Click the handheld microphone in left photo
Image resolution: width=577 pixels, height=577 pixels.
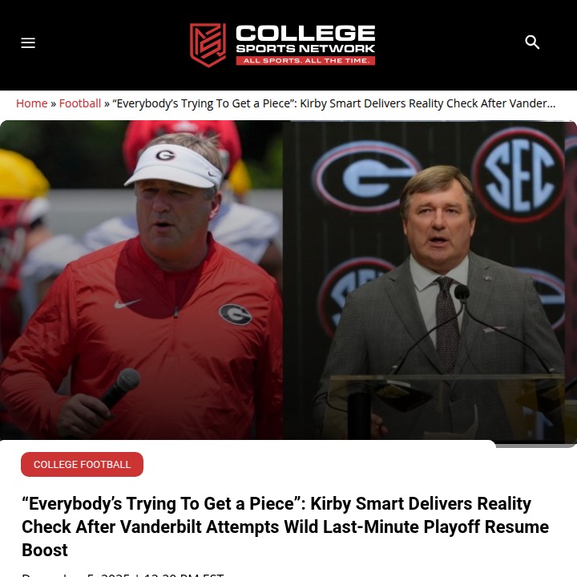(x=121, y=388)
